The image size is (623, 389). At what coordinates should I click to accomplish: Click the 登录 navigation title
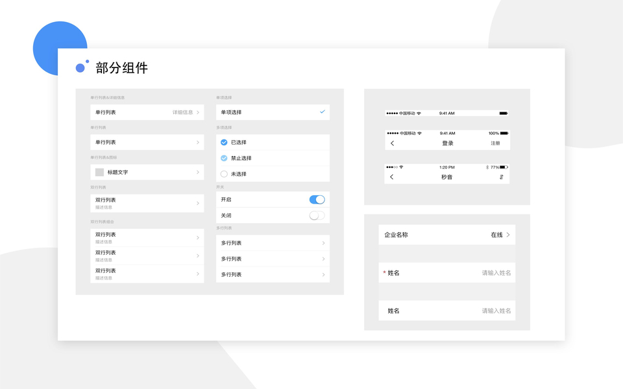click(x=447, y=143)
